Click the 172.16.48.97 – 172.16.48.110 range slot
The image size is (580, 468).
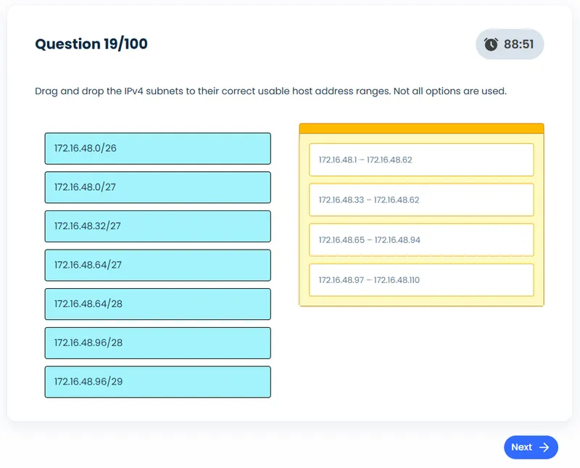pyautogui.click(x=422, y=280)
